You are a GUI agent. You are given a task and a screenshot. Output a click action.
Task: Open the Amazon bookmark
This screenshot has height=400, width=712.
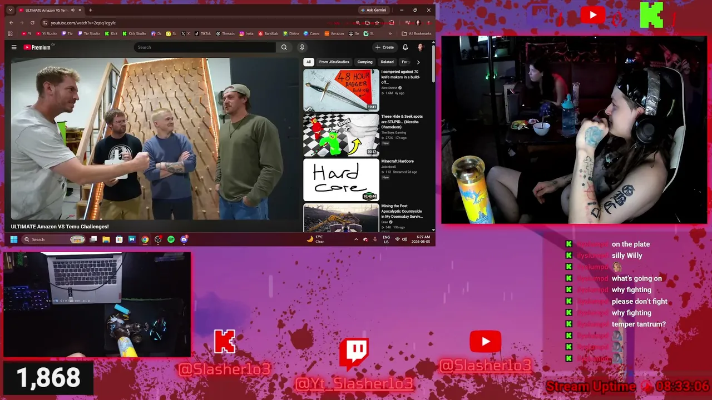[334, 33]
